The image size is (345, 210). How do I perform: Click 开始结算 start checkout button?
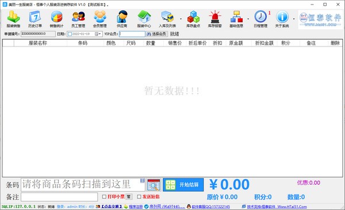click(183, 185)
